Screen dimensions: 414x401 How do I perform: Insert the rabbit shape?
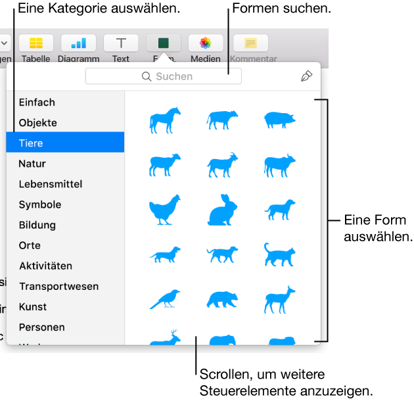coord(222,210)
